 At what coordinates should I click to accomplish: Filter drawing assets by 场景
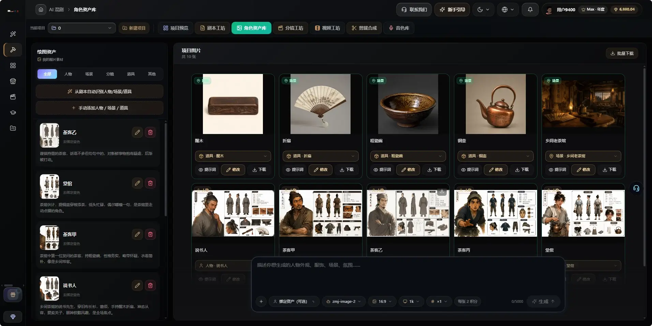coord(89,74)
